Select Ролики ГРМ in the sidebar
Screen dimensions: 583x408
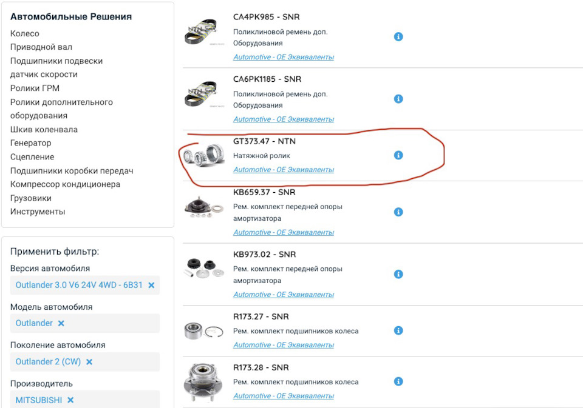pyautogui.click(x=35, y=88)
